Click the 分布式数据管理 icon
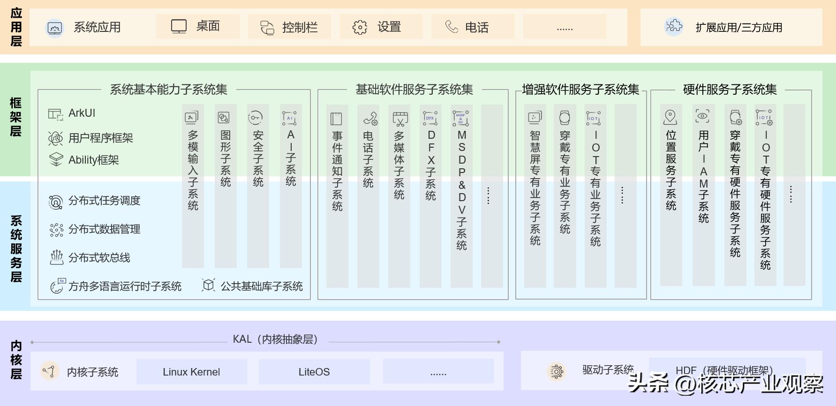The height and width of the screenshot is (406, 836). pyautogui.click(x=56, y=230)
